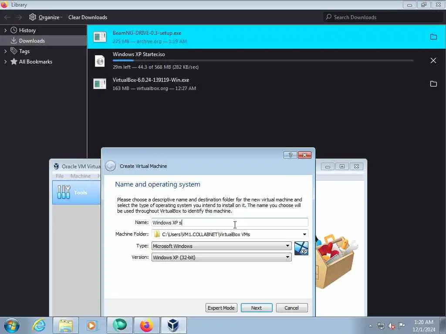Click the Show desktop strip in taskbar
Screen dimensions: 446x334
443,325
